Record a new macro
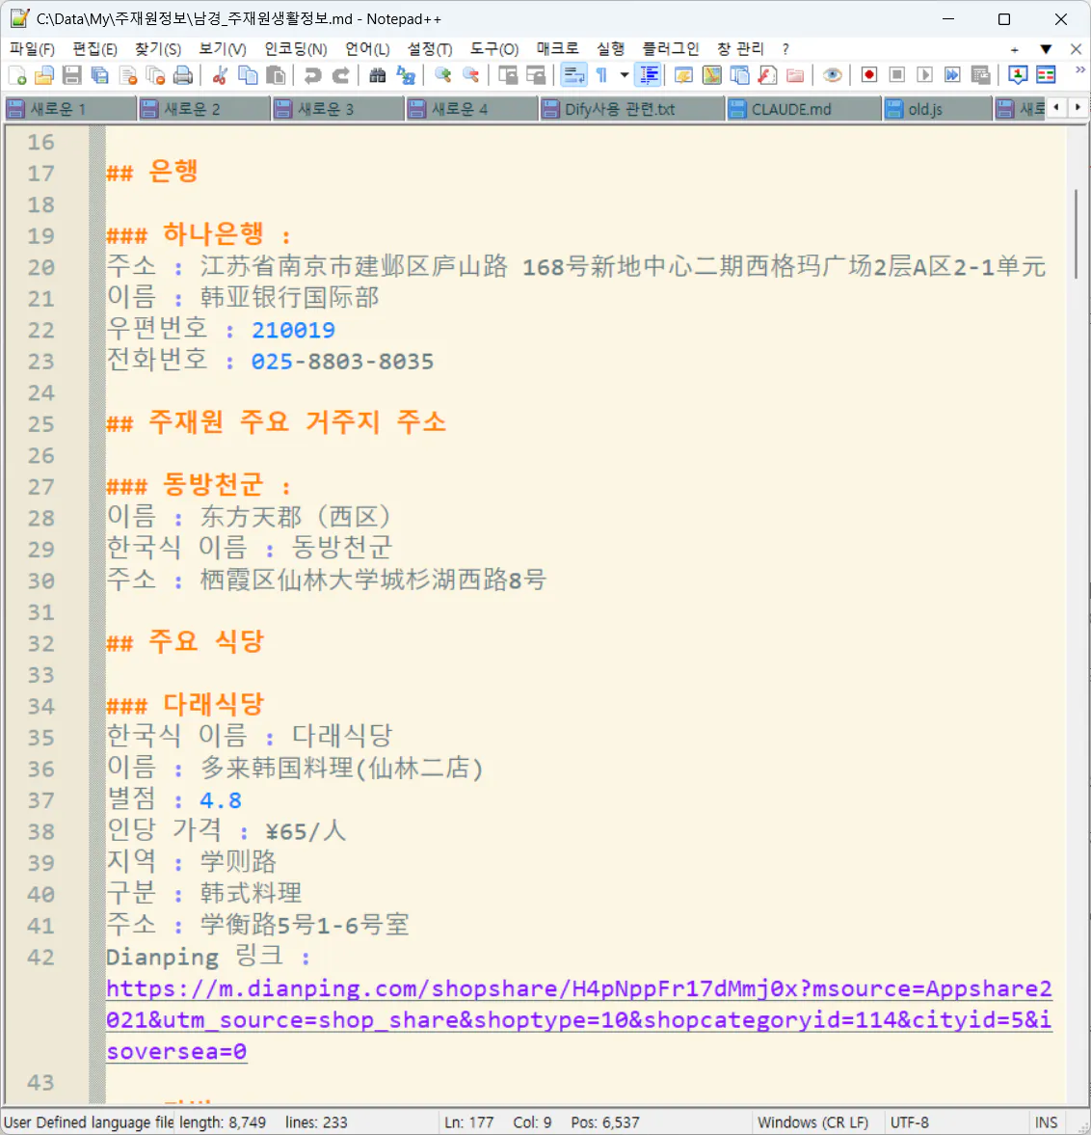Image resolution: width=1091 pixels, height=1135 pixels. point(868,75)
